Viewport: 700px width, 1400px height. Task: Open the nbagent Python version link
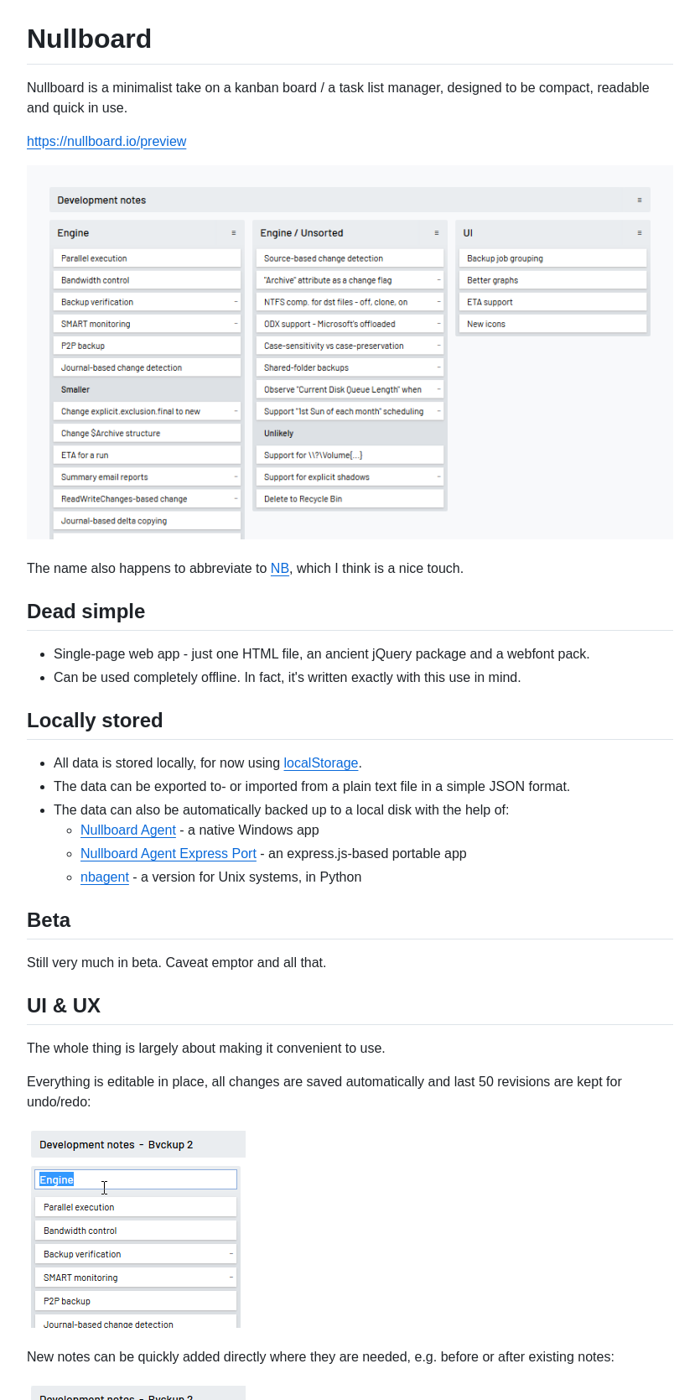click(x=104, y=877)
